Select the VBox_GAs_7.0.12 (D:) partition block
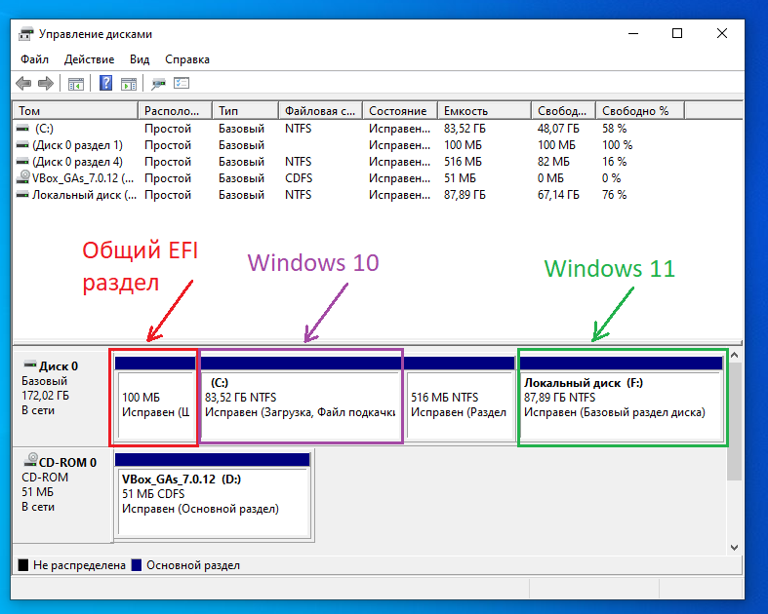 [213, 495]
